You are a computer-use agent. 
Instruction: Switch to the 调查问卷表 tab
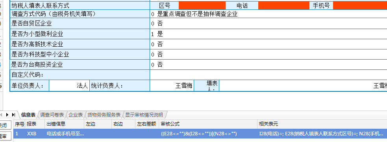tap(52, 115)
